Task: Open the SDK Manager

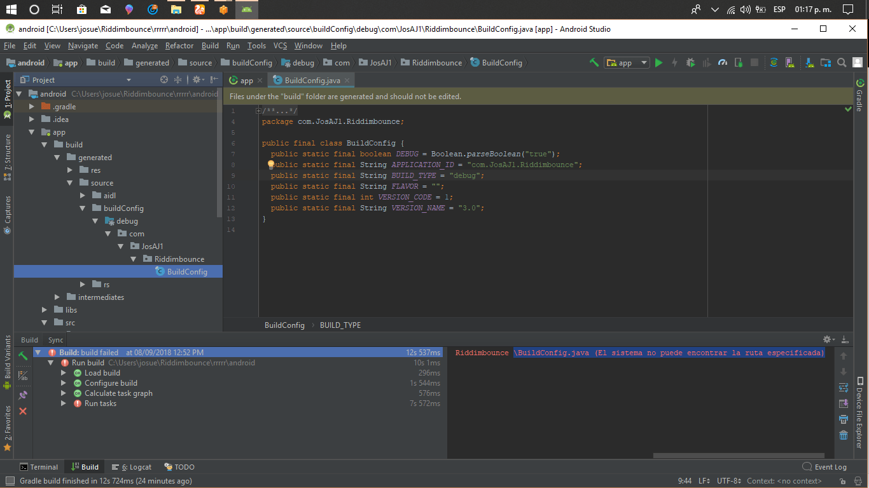Action: point(809,62)
